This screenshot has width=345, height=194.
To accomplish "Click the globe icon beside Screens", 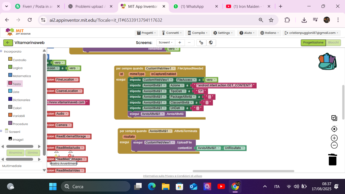I will pos(211,43).
